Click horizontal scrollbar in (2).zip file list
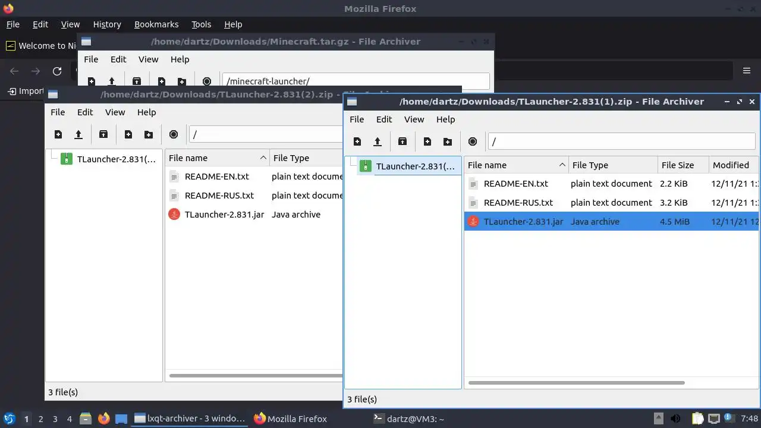761x428 pixels. click(x=256, y=376)
